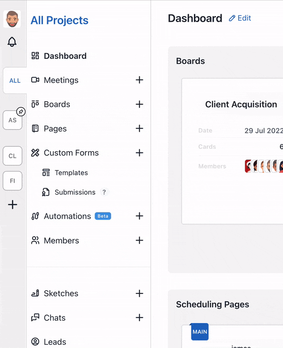Add a new page via plus icon
283x348 pixels.
(x=139, y=129)
